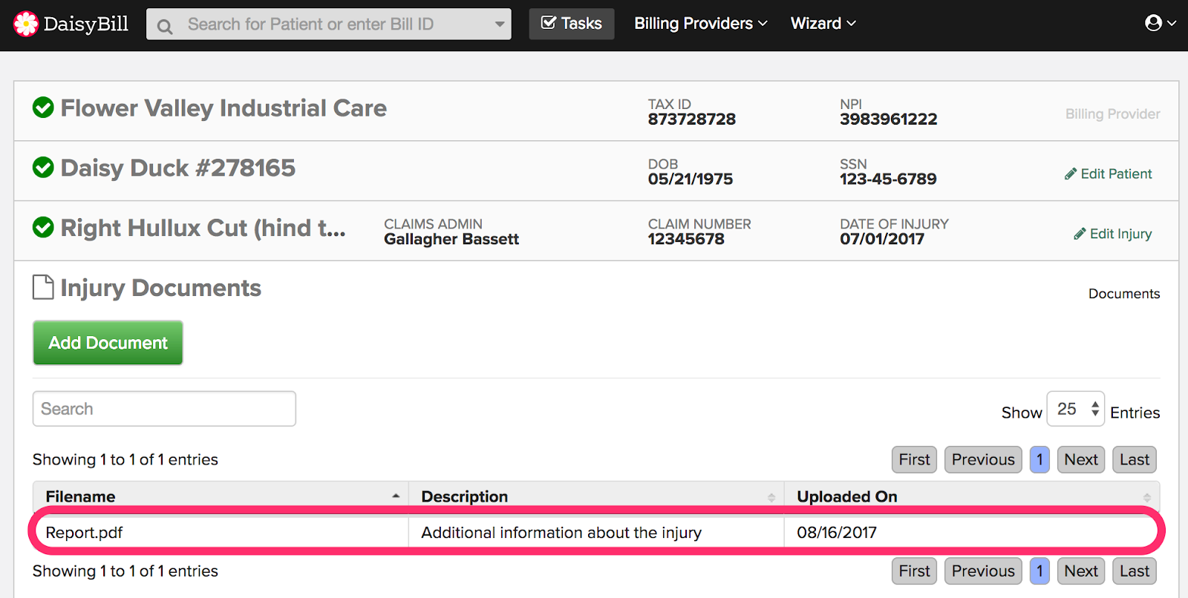
Task: Click the green check beside Daisy Duck
Action: (43, 168)
